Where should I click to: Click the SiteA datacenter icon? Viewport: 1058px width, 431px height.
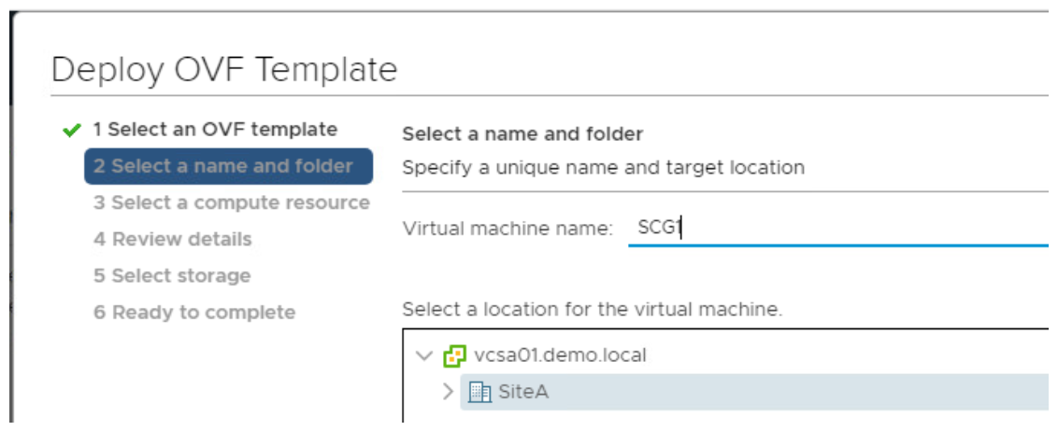click(x=479, y=392)
